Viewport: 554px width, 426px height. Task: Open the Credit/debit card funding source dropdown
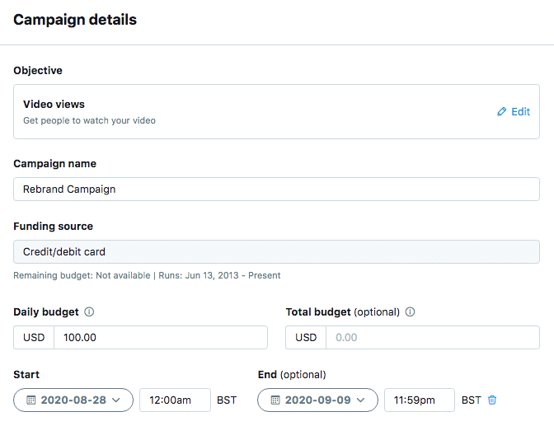tap(276, 251)
